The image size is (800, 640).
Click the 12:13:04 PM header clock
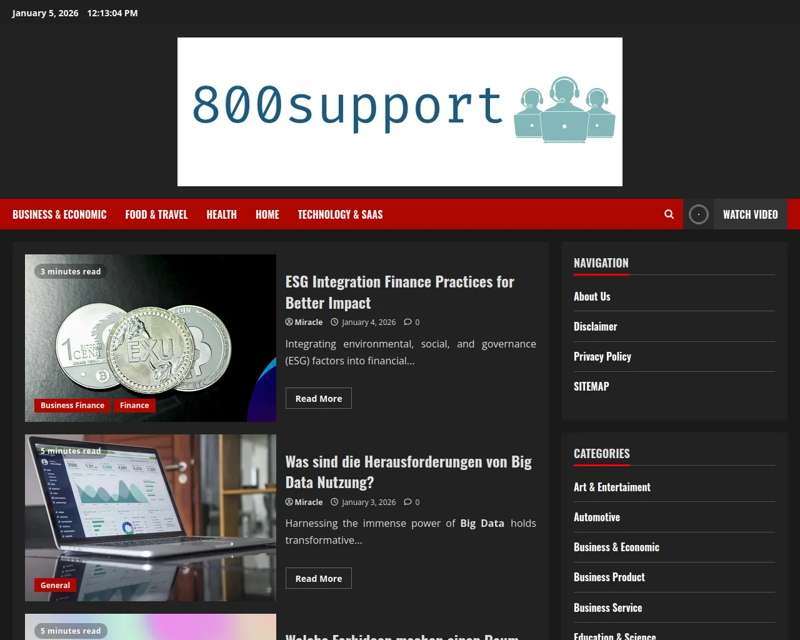[x=112, y=13]
